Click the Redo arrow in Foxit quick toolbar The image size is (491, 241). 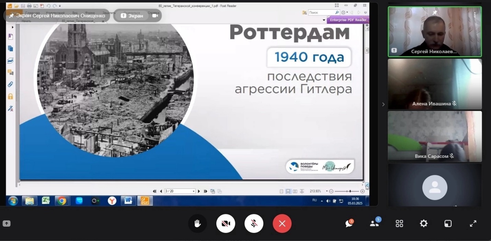coord(55,6)
